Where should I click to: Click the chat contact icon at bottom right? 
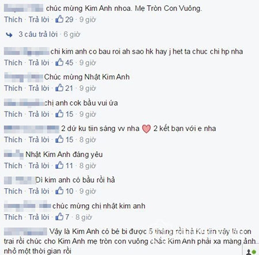pyautogui.click(x=251, y=251)
